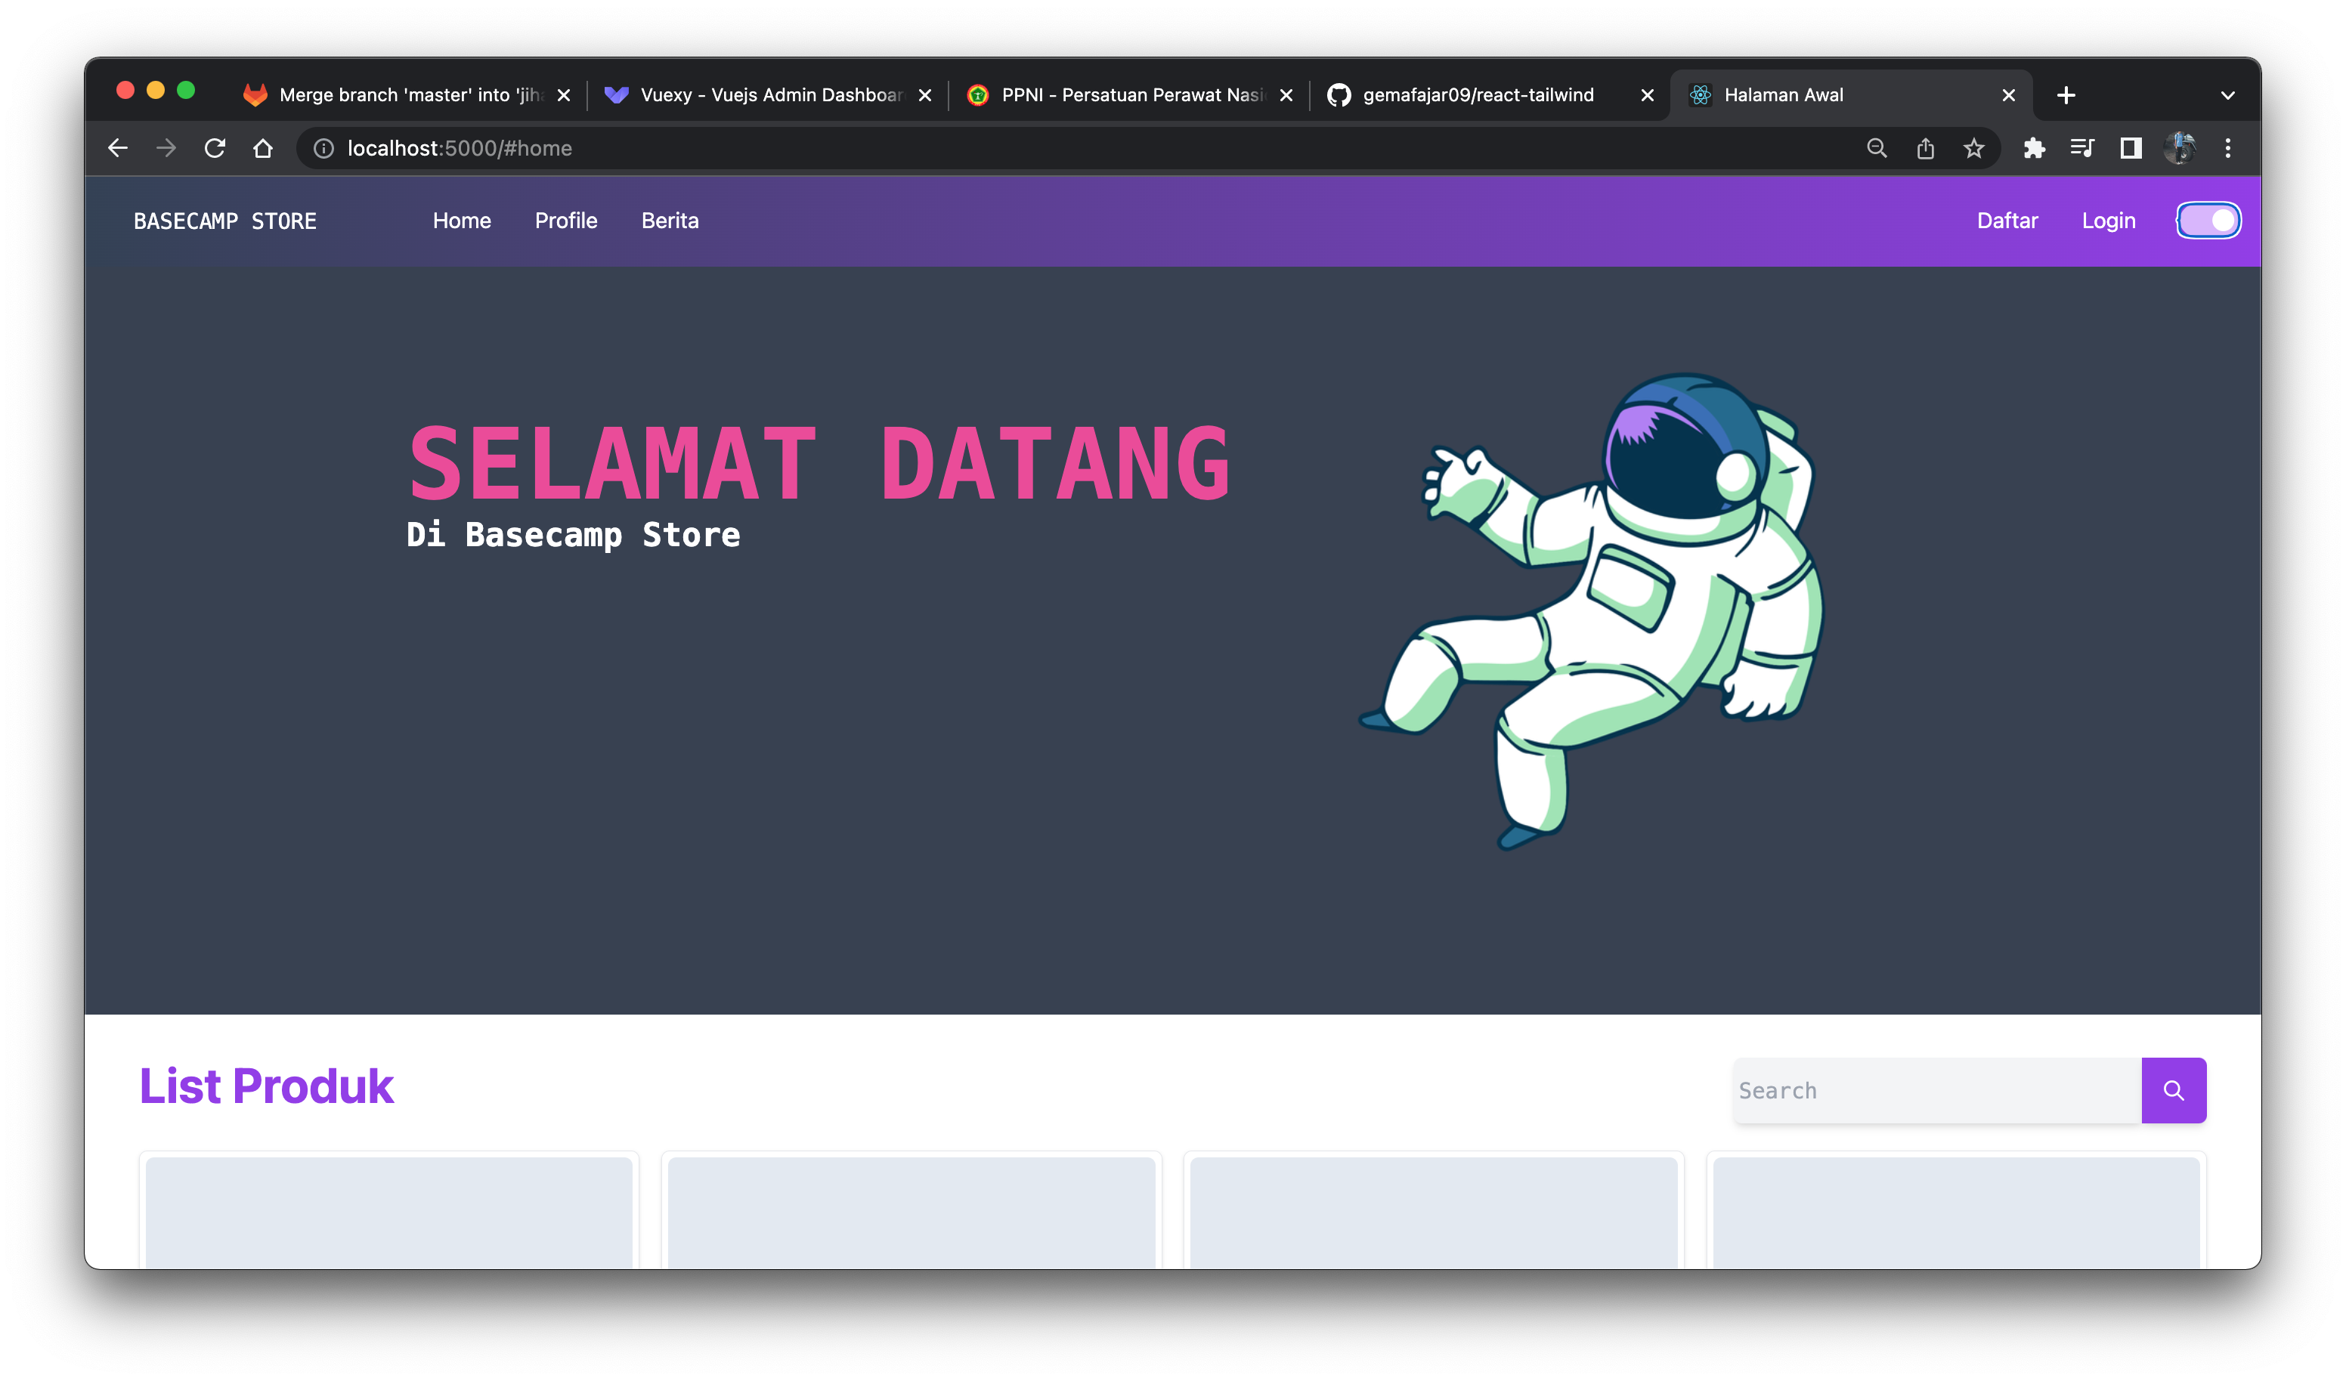
Task: Toggle the dark mode switch
Action: [2208, 221]
